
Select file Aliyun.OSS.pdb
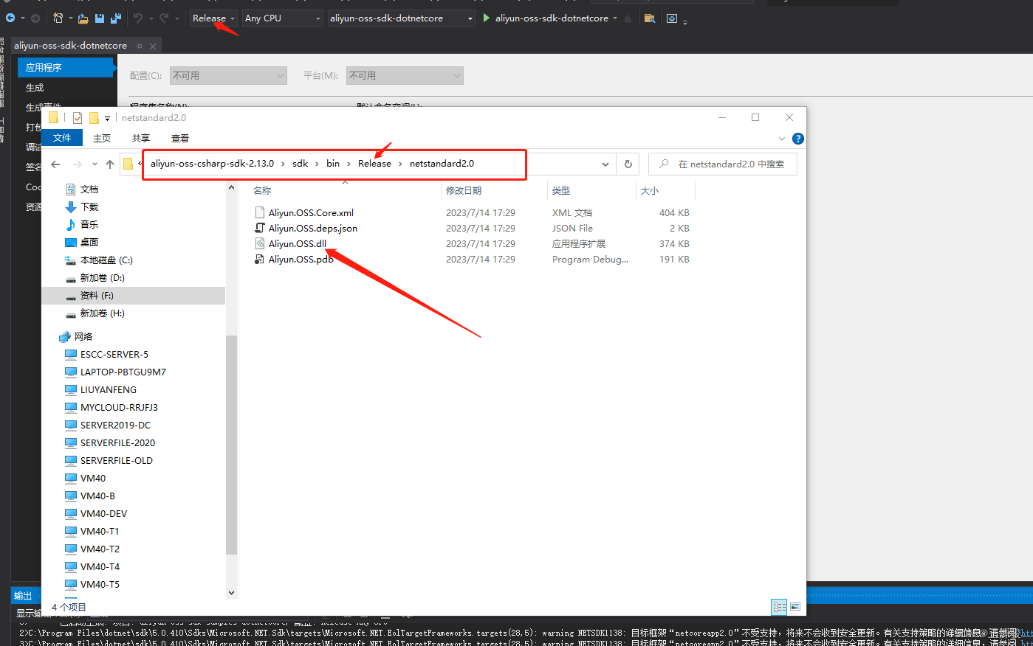(301, 259)
